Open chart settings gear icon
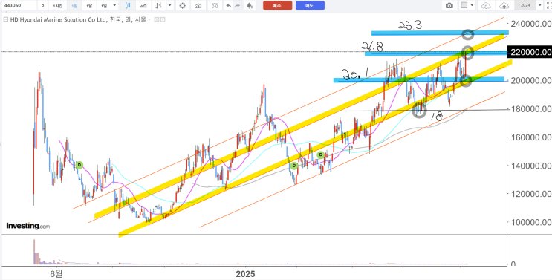The width and height of the screenshot is (552, 280). click(x=182, y=5)
